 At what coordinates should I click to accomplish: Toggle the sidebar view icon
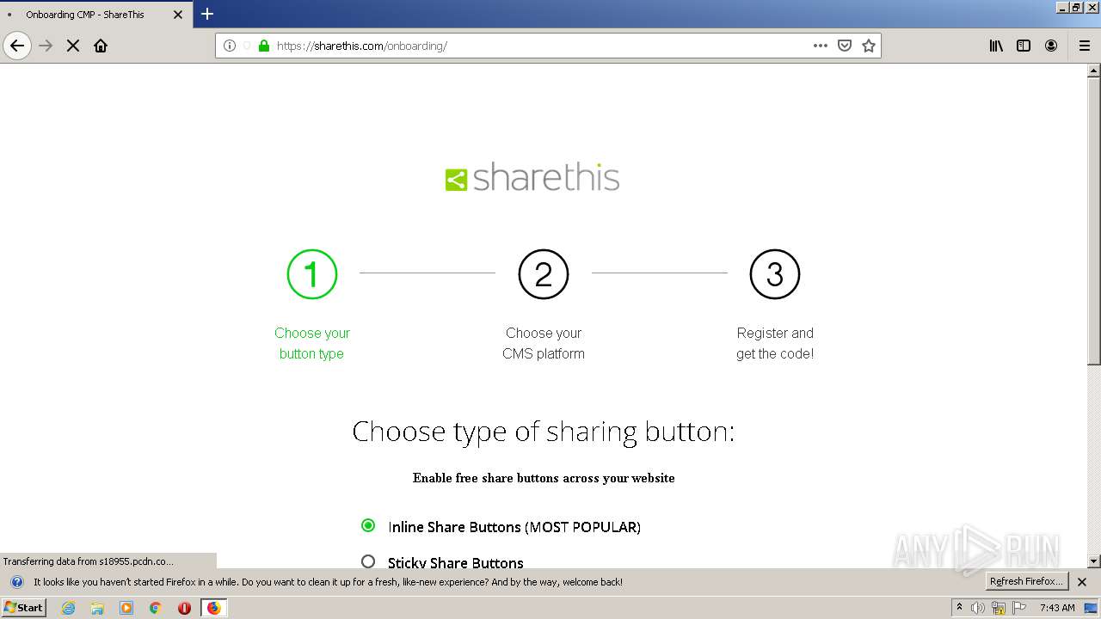(x=1024, y=46)
